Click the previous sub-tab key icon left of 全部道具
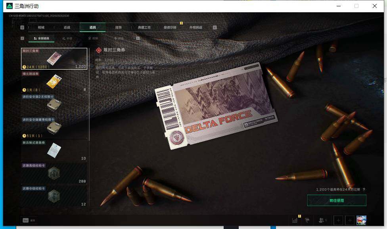 pos(23,38)
